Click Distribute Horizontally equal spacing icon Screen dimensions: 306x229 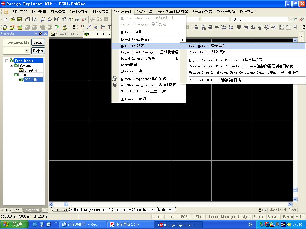[217, 27]
